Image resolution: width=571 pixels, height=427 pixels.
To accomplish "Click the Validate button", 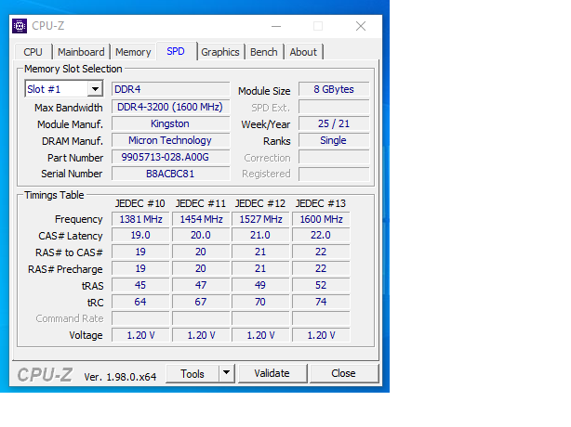I will [x=272, y=373].
